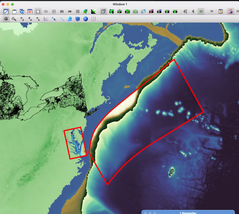Click the Chesapeake Bay inset map thumbnail
This screenshot has height=214, width=239.
point(75,143)
